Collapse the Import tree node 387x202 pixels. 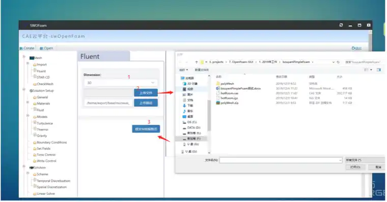pyautogui.click(x=27, y=63)
